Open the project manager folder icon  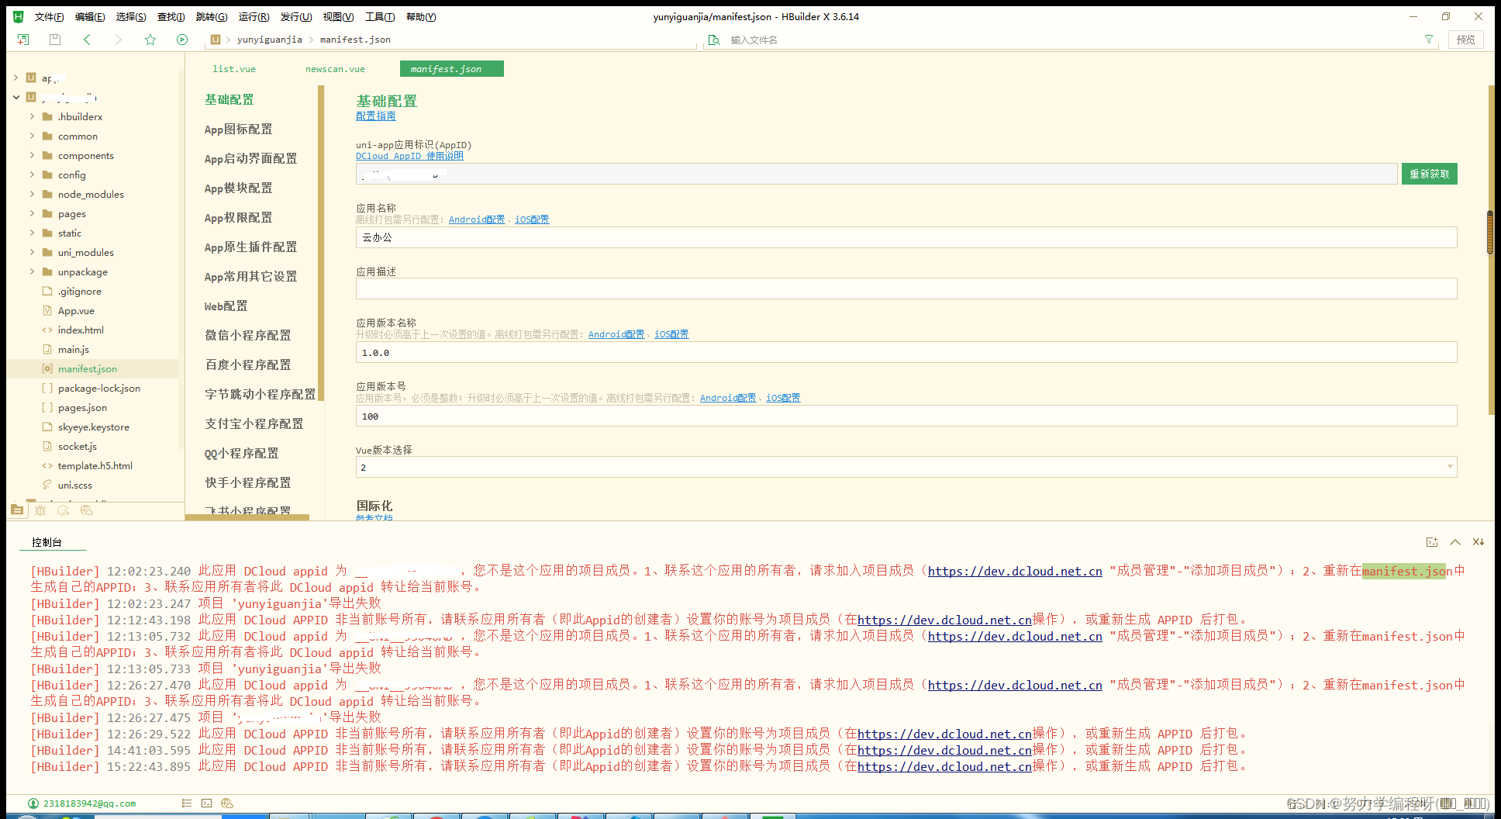point(17,510)
